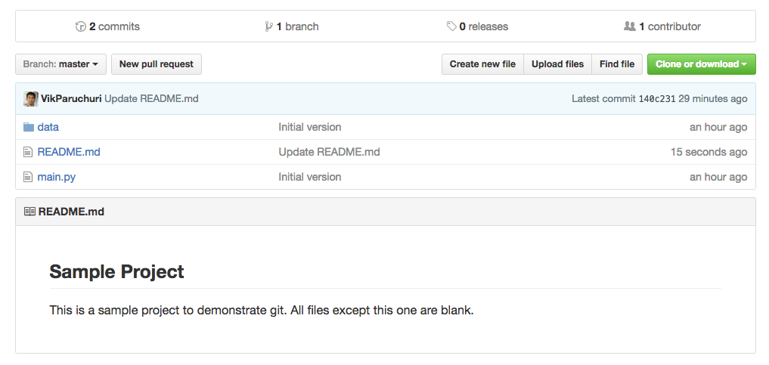This screenshot has height=365, width=769.
Task: Open latest commit hash 140c231
Action: coord(656,99)
